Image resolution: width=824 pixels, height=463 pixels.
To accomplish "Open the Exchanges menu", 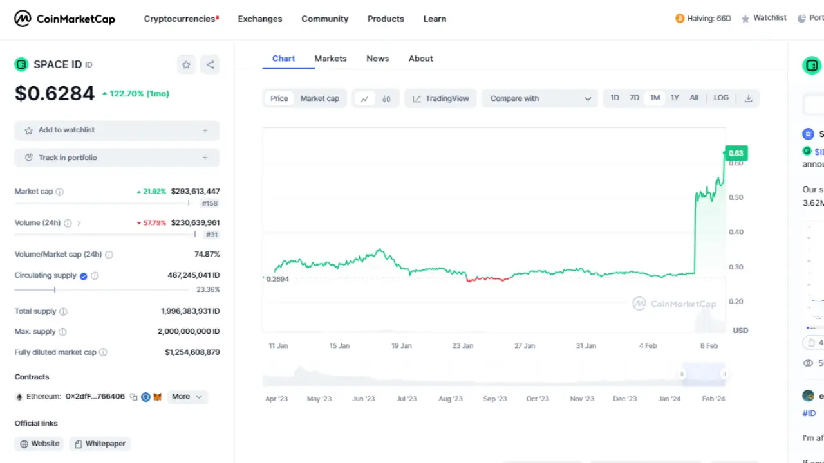I will (x=260, y=19).
